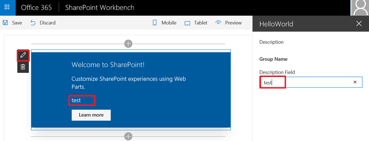Click the Description Field label
This screenshot has width=369, height=141.
(x=277, y=72)
